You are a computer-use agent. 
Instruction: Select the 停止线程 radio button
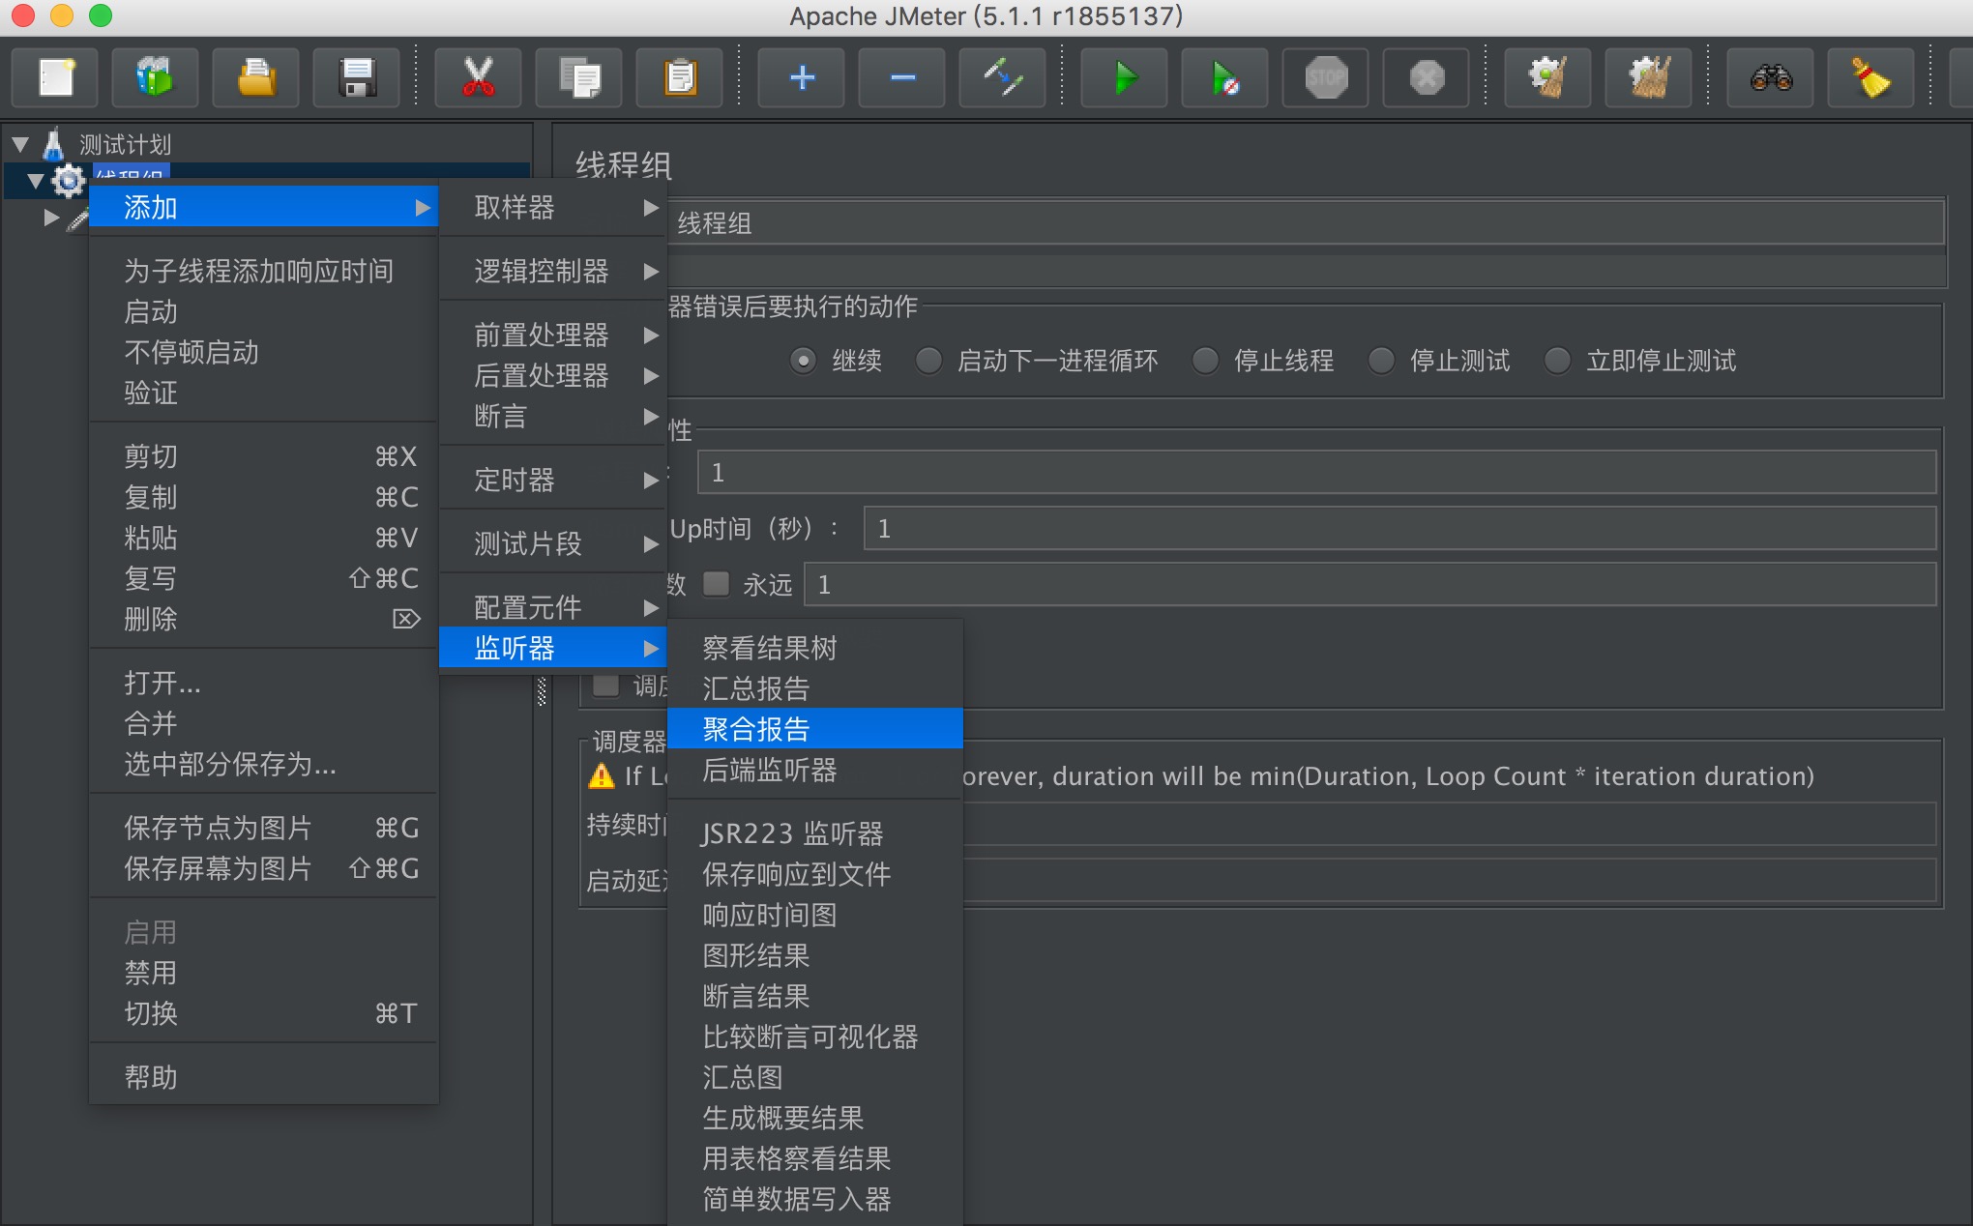(1205, 361)
